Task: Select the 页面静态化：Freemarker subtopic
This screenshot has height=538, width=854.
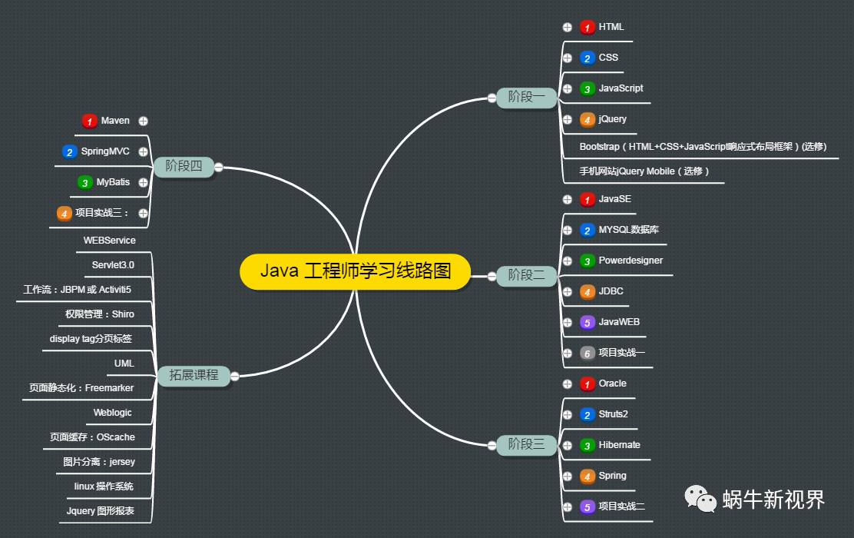Action: (81, 387)
